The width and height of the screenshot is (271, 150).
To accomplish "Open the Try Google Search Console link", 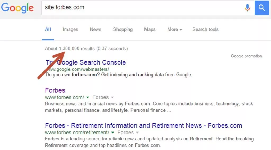I will (86, 62).
